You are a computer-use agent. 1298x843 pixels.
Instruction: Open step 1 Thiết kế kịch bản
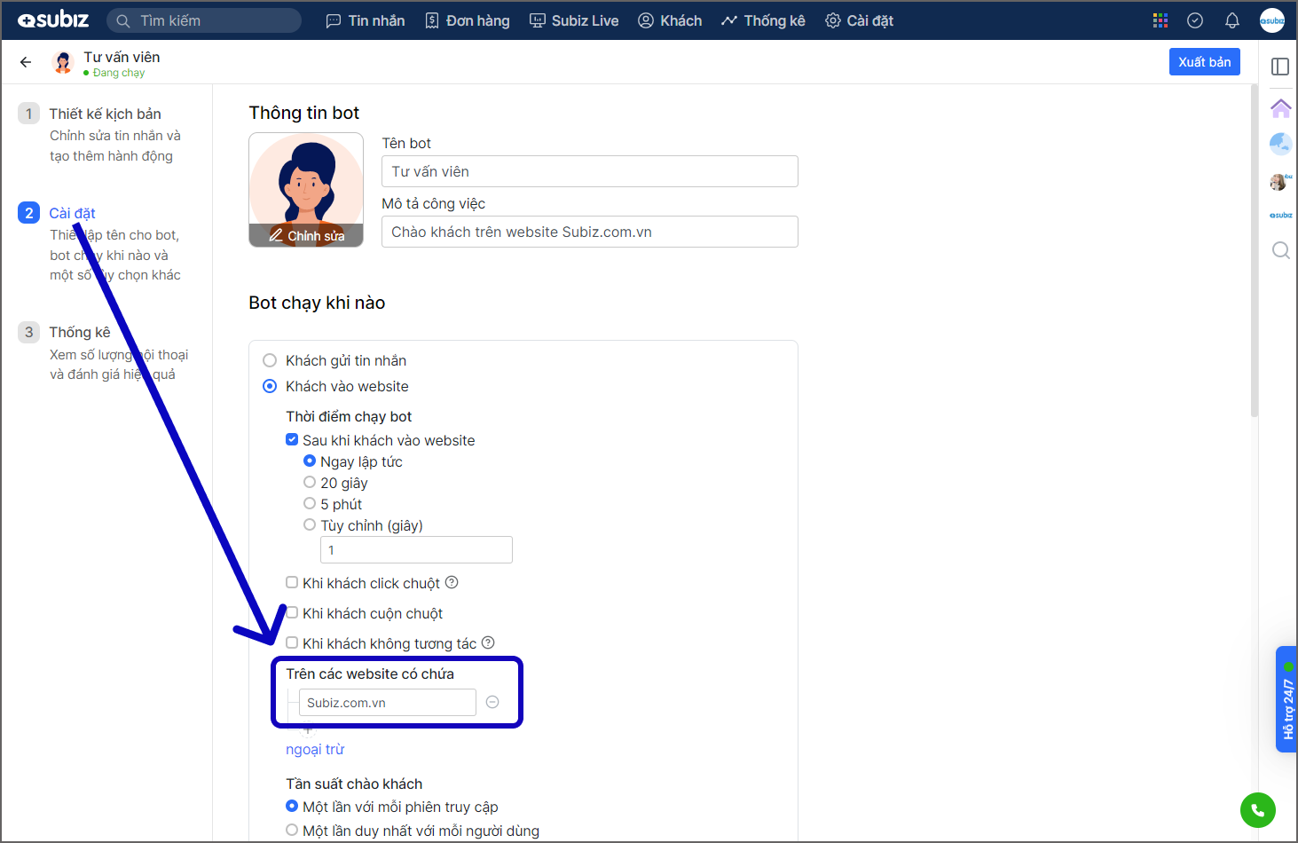tap(105, 114)
